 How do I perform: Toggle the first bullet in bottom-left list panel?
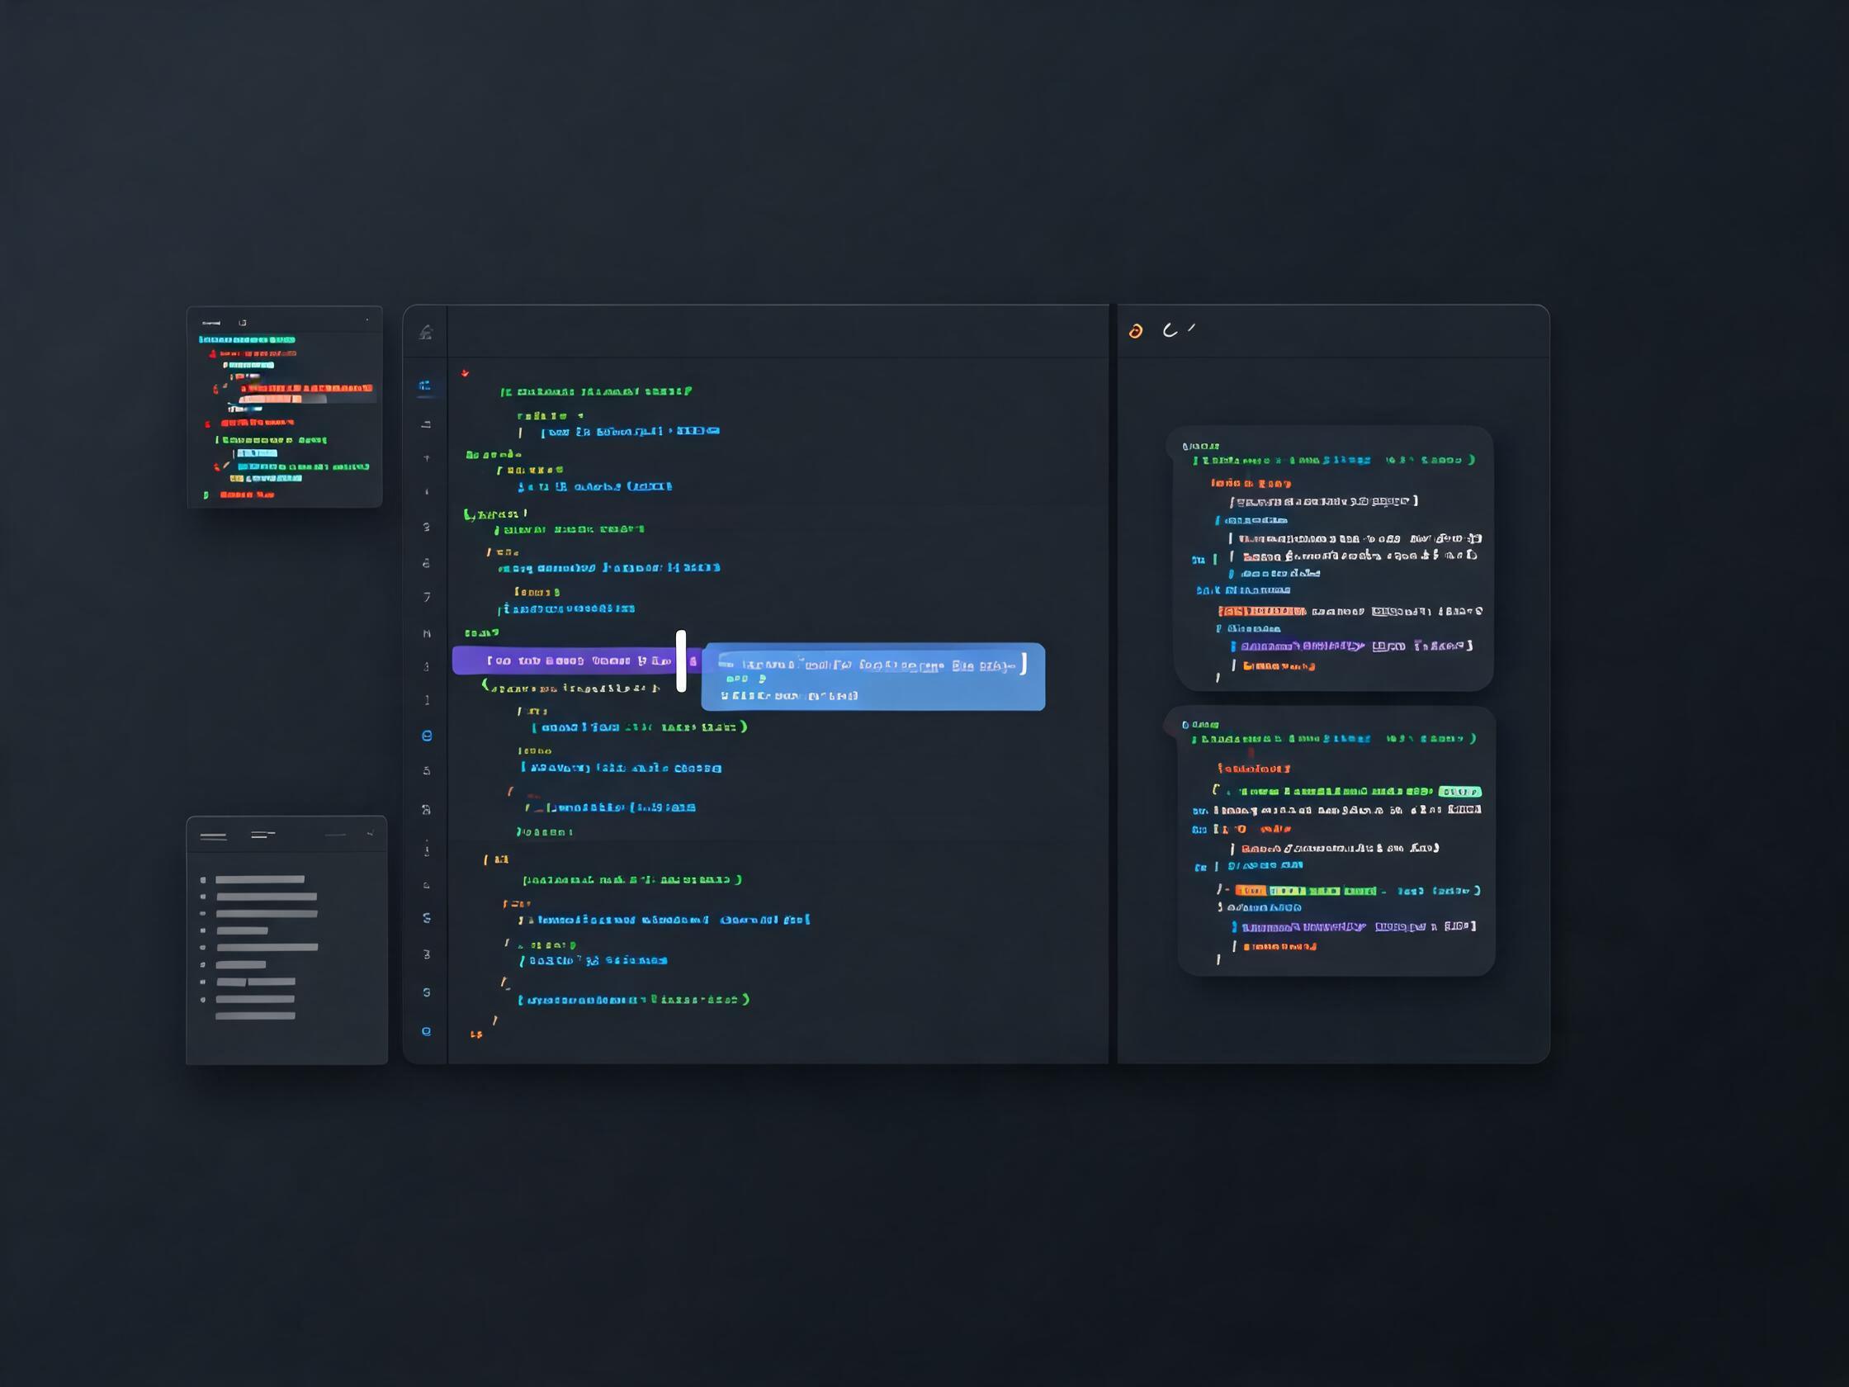click(203, 879)
